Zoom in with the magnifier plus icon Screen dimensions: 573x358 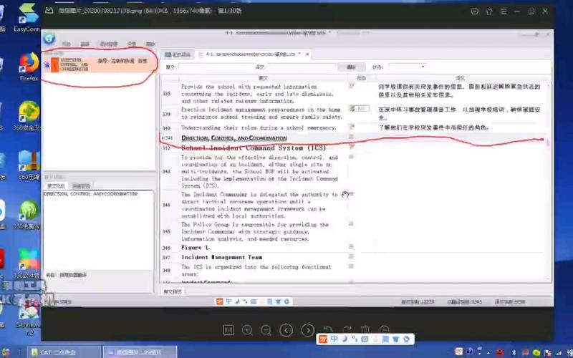pyautogui.click(x=247, y=330)
